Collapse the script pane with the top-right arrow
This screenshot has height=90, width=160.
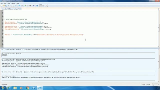[158, 9]
